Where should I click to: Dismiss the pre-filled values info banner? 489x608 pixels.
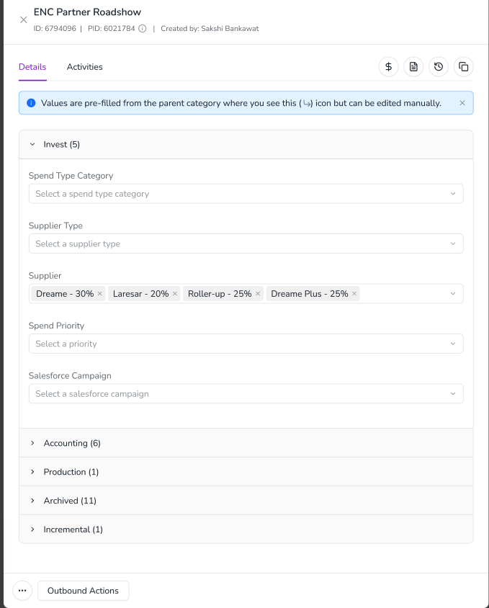(x=462, y=103)
